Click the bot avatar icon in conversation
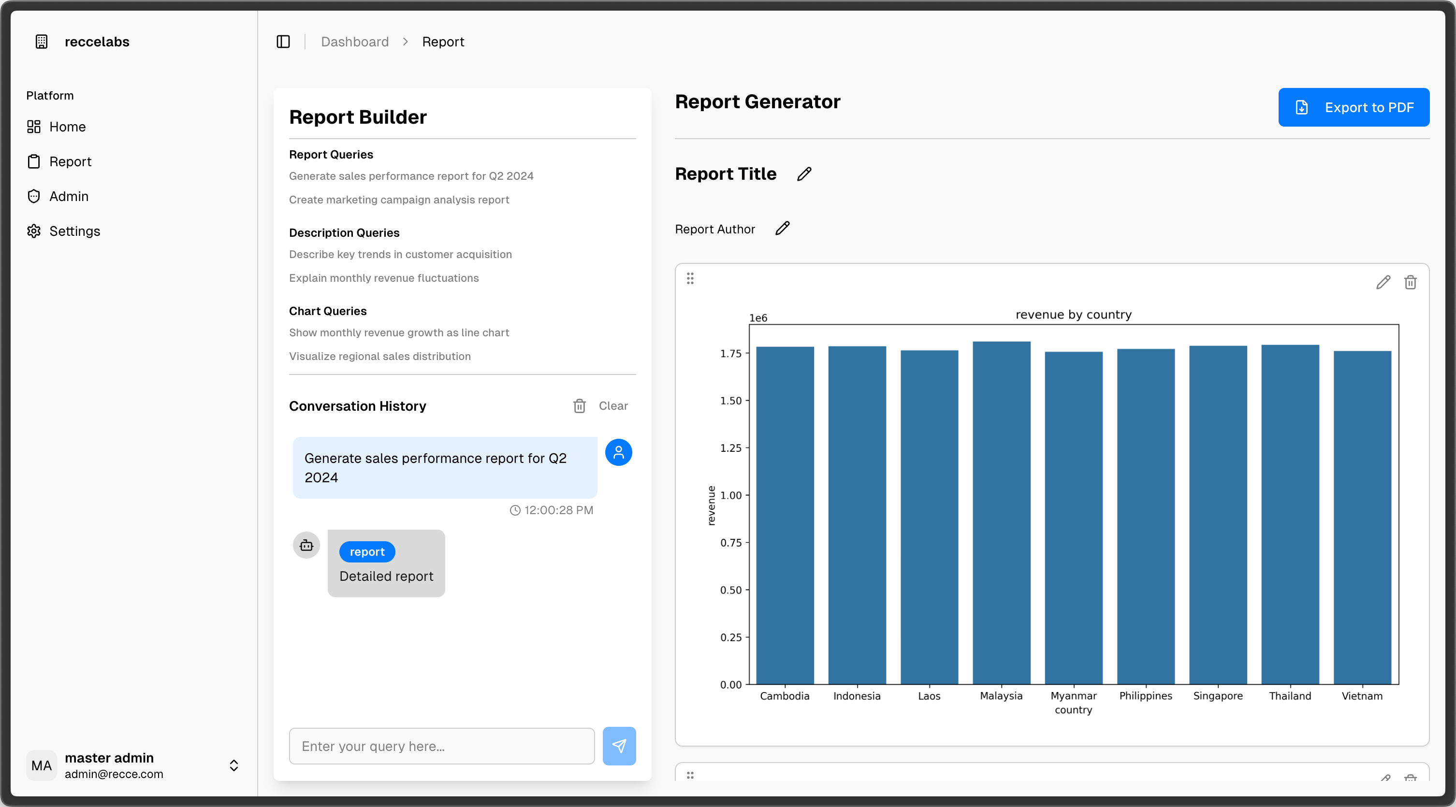 pos(306,546)
